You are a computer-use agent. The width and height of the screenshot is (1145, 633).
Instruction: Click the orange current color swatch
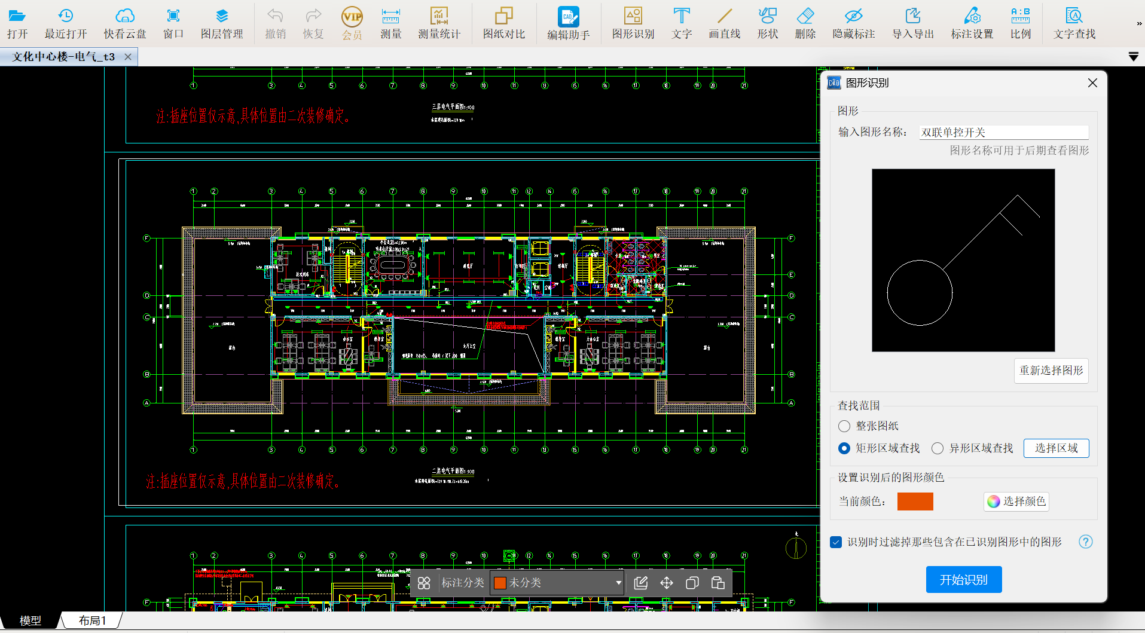[915, 501]
